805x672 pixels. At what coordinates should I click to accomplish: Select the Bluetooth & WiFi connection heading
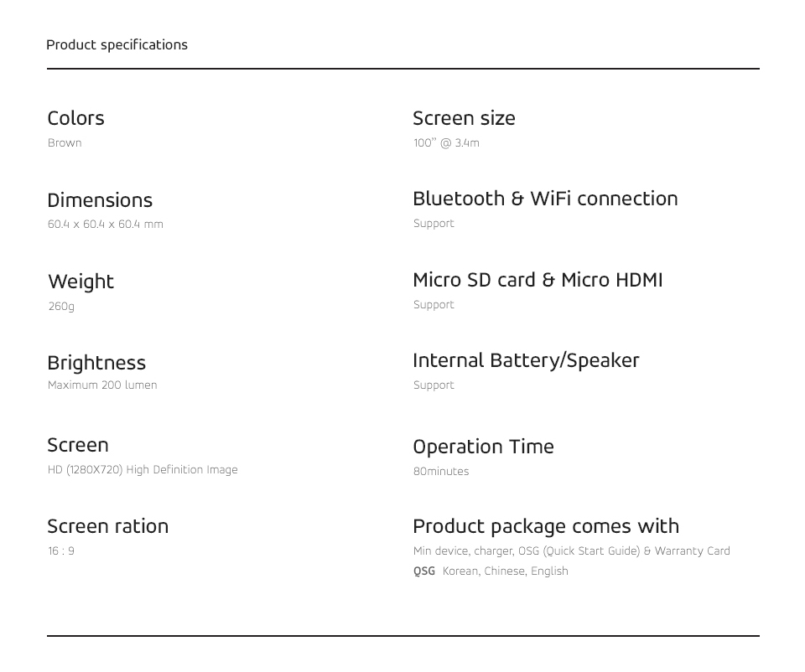pyautogui.click(x=545, y=199)
